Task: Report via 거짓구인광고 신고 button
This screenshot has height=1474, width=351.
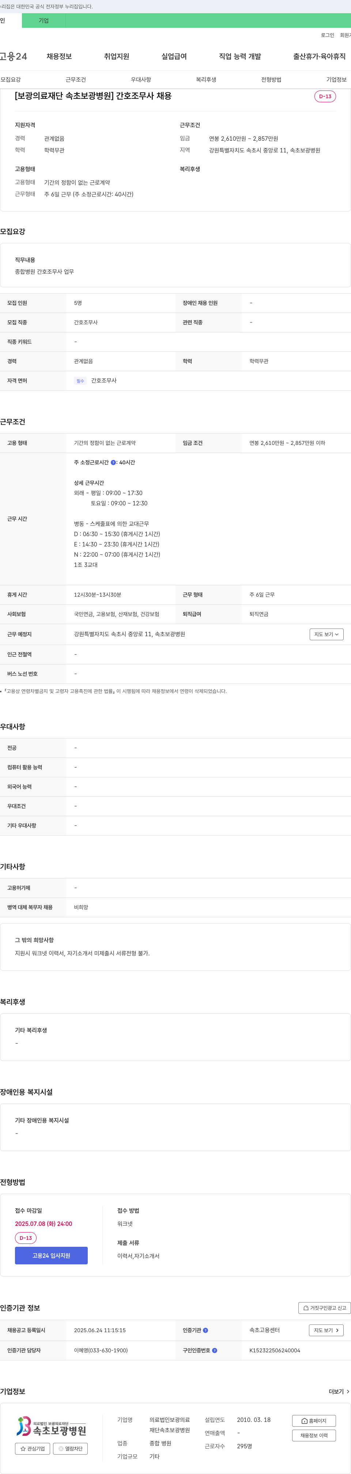Action: point(324,1308)
